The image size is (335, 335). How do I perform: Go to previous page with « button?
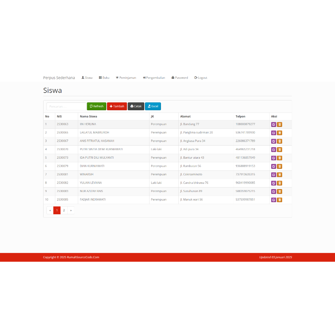coord(50,210)
